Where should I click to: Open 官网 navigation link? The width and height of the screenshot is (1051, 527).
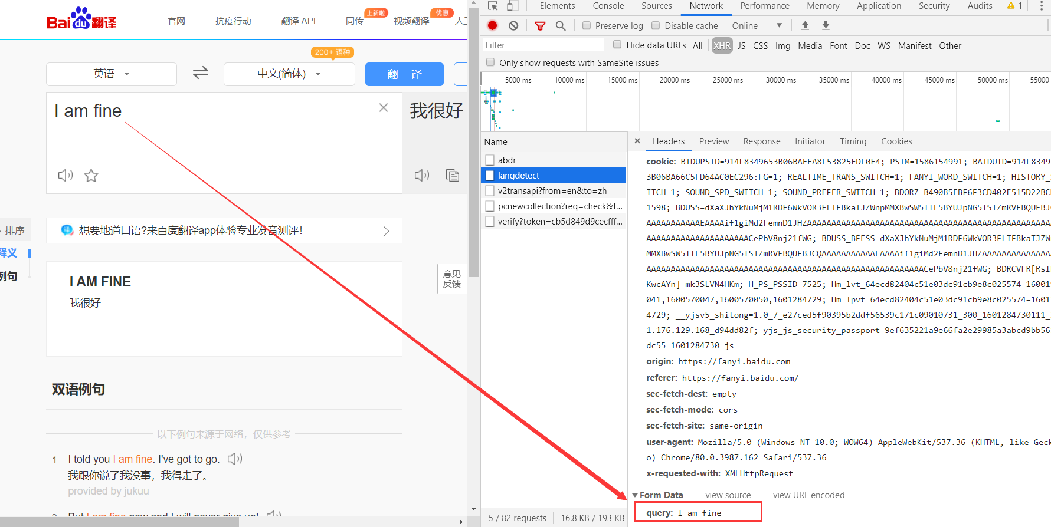pos(176,21)
